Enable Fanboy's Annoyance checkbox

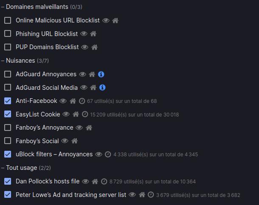(8, 127)
